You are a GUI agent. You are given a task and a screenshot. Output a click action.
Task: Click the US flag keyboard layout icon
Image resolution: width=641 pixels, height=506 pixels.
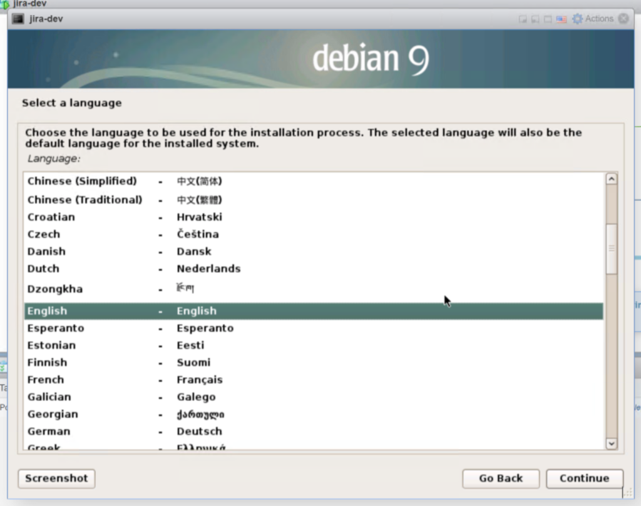point(562,19)
